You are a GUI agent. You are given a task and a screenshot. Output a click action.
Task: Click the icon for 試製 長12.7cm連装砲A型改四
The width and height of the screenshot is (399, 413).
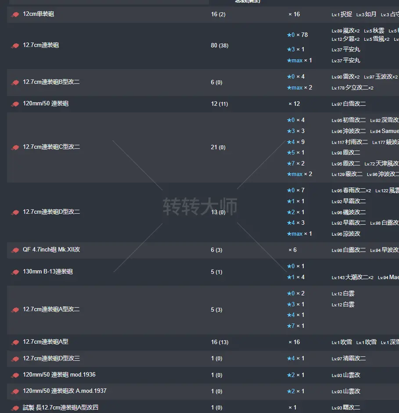pyautogui.click(x=15, y=408)
